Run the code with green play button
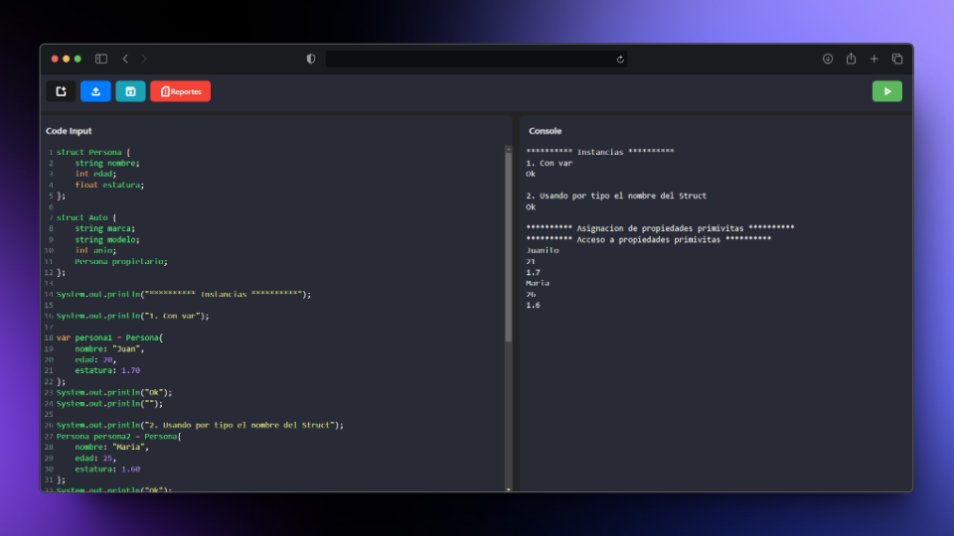The height and width of the screenshot is (536, 954). [x=887, y=91]
